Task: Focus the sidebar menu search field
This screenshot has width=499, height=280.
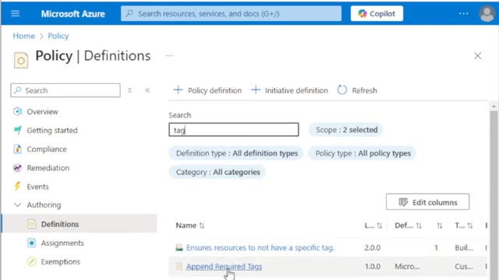Action: 65,90
